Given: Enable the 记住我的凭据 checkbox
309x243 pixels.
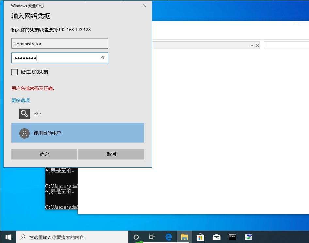Looking at the screenshot, I should point(14,72).
